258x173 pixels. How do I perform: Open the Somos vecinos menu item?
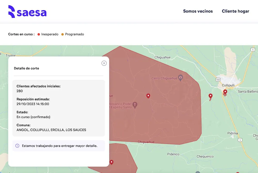[x=198, y=11]
